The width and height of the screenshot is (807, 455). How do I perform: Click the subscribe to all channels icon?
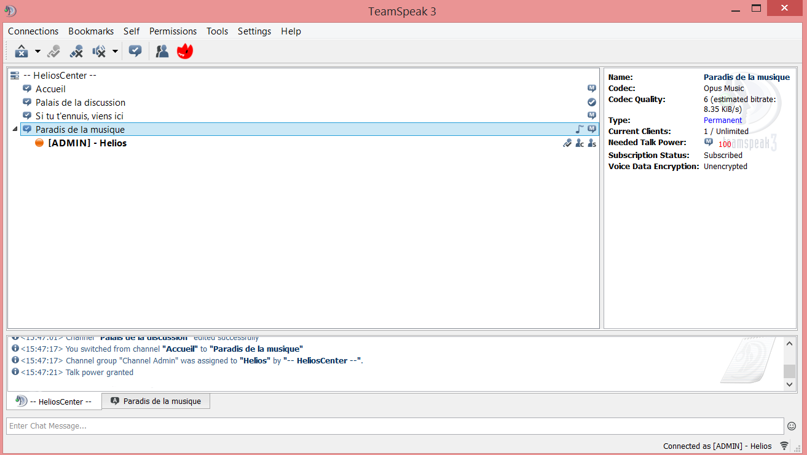pyautogui.click(x=135, y=52)
